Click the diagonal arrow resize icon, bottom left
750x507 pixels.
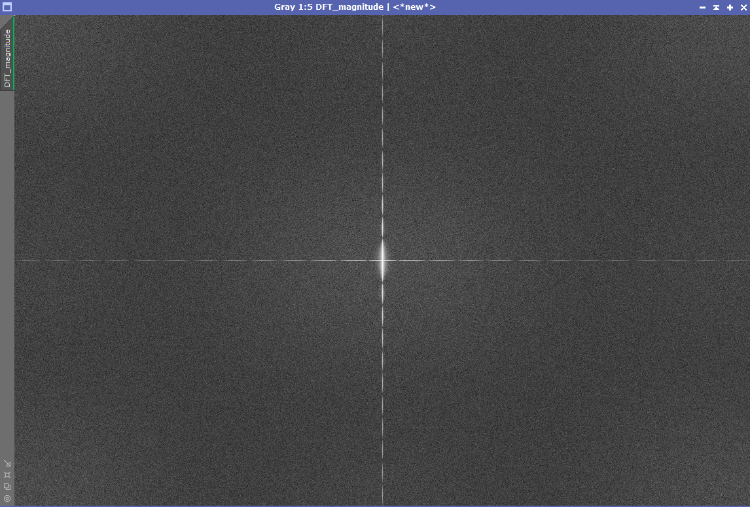[x=7, y=463]
